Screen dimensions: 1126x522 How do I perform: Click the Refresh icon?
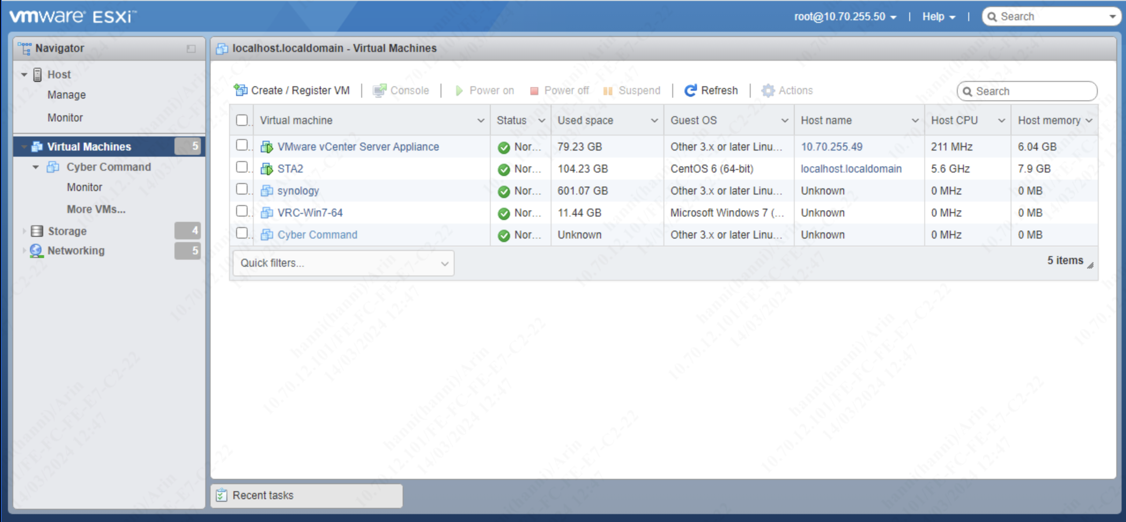coord(690,89)
